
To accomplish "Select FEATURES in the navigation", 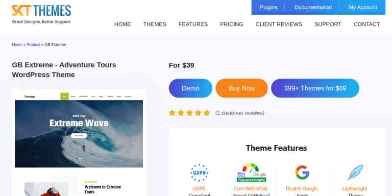I will [x=193, y=24].
